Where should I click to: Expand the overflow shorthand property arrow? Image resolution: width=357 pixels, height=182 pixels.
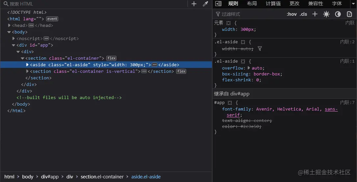249,68
